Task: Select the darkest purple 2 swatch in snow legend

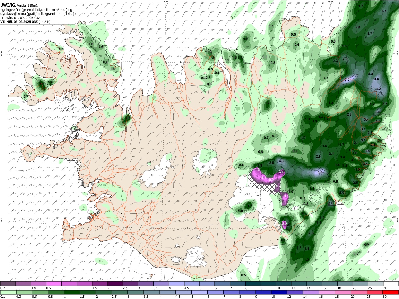Action: pos(115,283)
